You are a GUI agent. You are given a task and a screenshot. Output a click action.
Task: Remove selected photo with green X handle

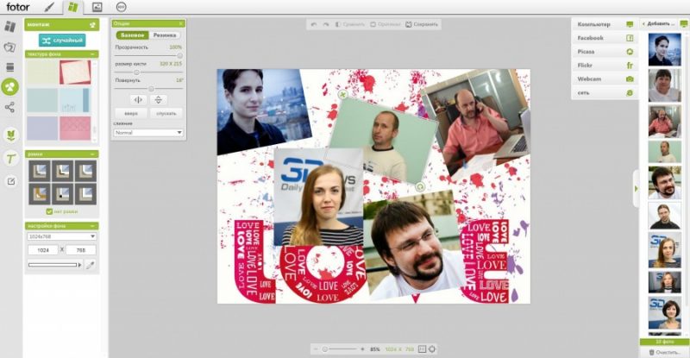click(x=342, y=94)
